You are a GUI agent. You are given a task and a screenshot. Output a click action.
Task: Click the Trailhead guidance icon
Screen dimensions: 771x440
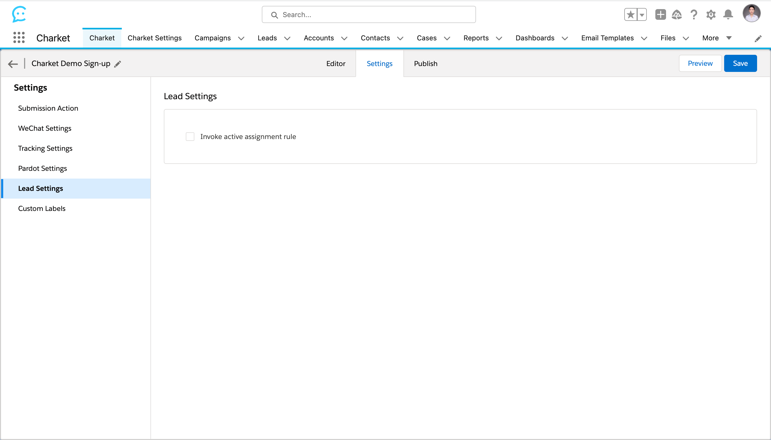click(677, 14)
